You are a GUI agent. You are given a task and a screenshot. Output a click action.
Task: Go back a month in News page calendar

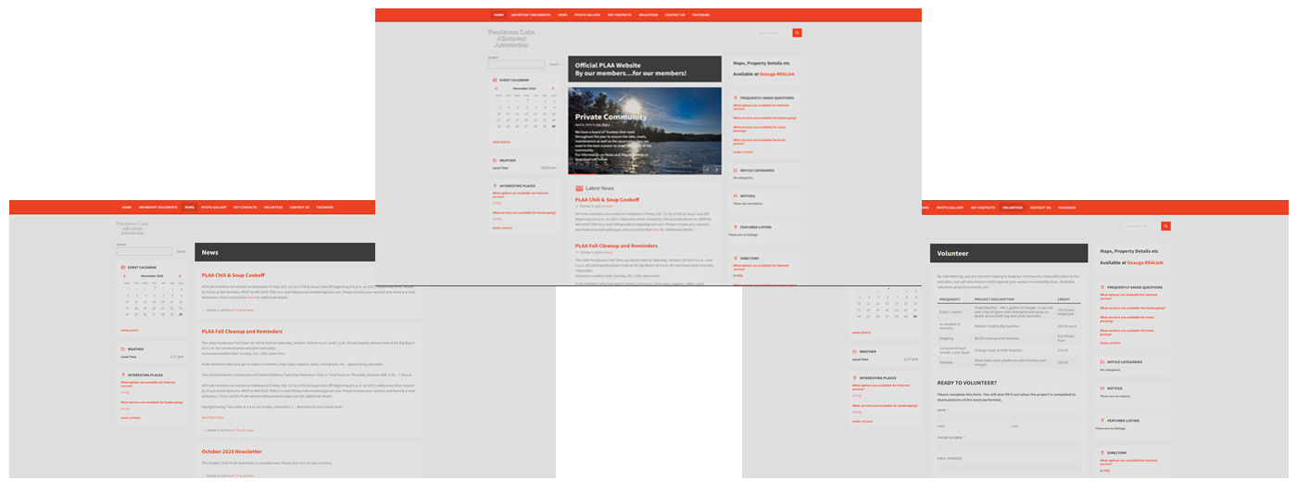[125, 275]
